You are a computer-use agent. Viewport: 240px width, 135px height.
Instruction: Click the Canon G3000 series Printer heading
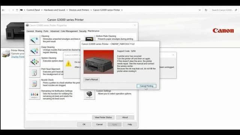point(66,20)
